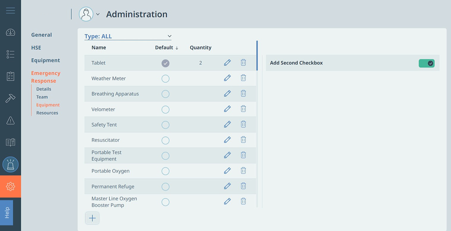The image size is (451, 231).
Task: Set Resuscitator as default
Action: pos(165,140)
